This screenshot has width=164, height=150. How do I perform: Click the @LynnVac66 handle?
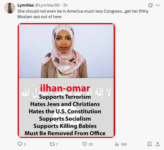click(x=47, y=5)
